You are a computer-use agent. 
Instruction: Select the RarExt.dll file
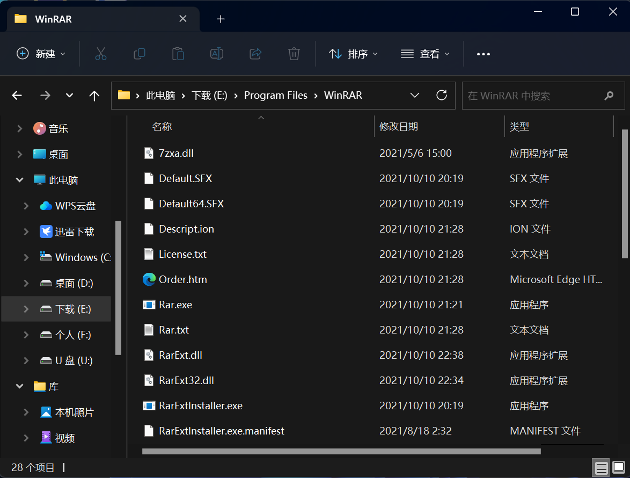(x=180, y=356)
